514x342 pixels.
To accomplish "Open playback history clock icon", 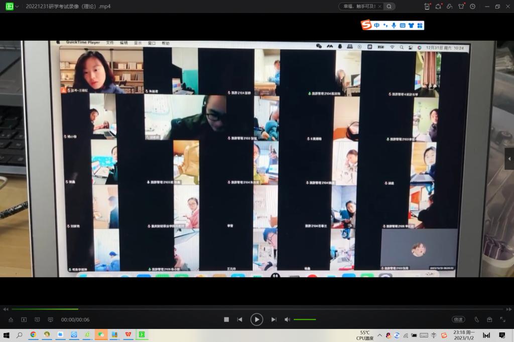I will 472,7.
